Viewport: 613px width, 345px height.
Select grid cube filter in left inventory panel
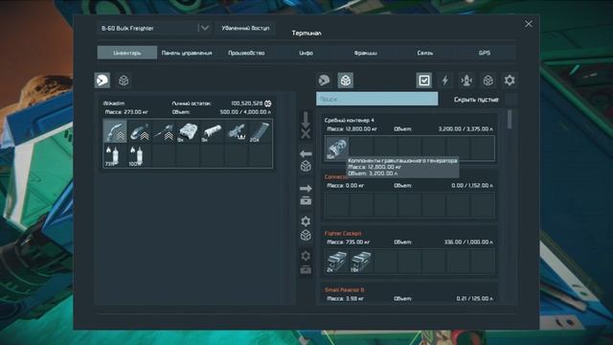coord(124,80)
